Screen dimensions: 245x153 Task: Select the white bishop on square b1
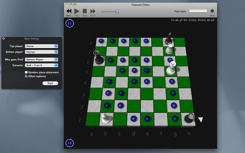[x=106, y=118]
